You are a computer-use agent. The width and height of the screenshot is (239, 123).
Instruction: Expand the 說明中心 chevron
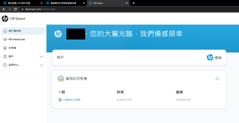point(41,65)
